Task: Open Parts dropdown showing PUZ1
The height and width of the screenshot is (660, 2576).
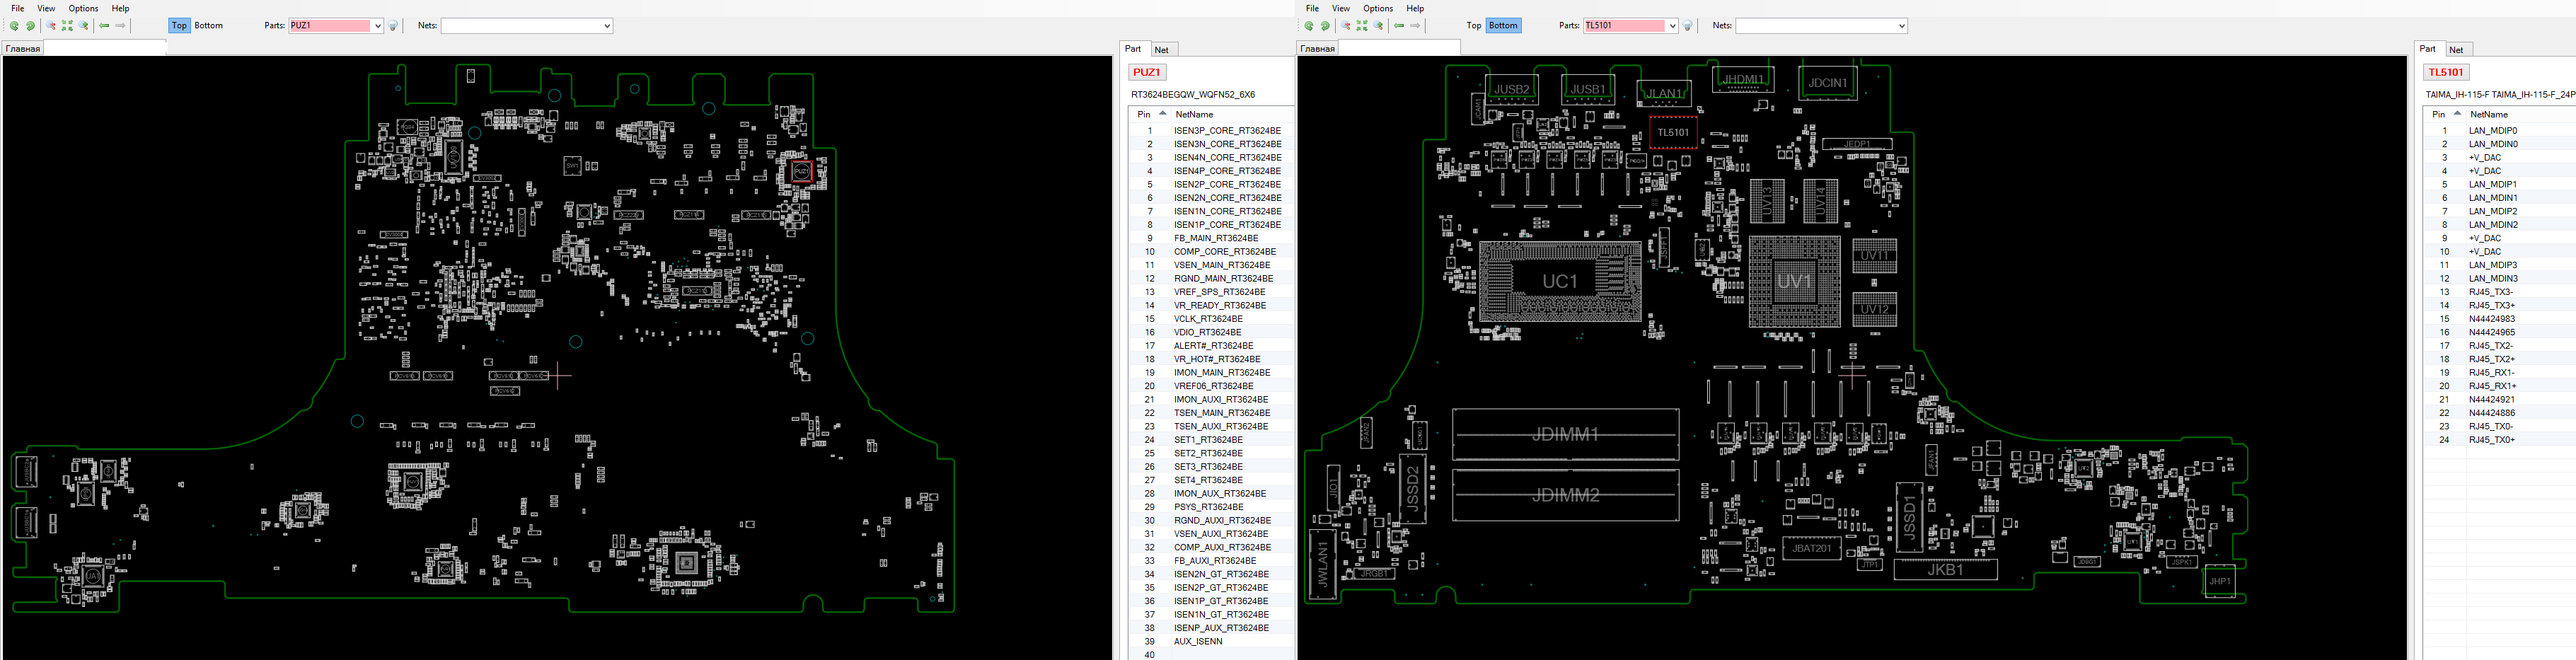Action: (x=378, y=26)
